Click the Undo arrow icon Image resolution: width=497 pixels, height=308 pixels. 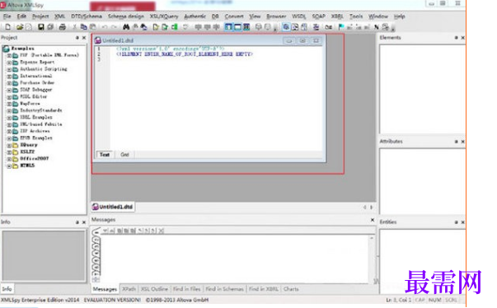click(x=105, y=27)
